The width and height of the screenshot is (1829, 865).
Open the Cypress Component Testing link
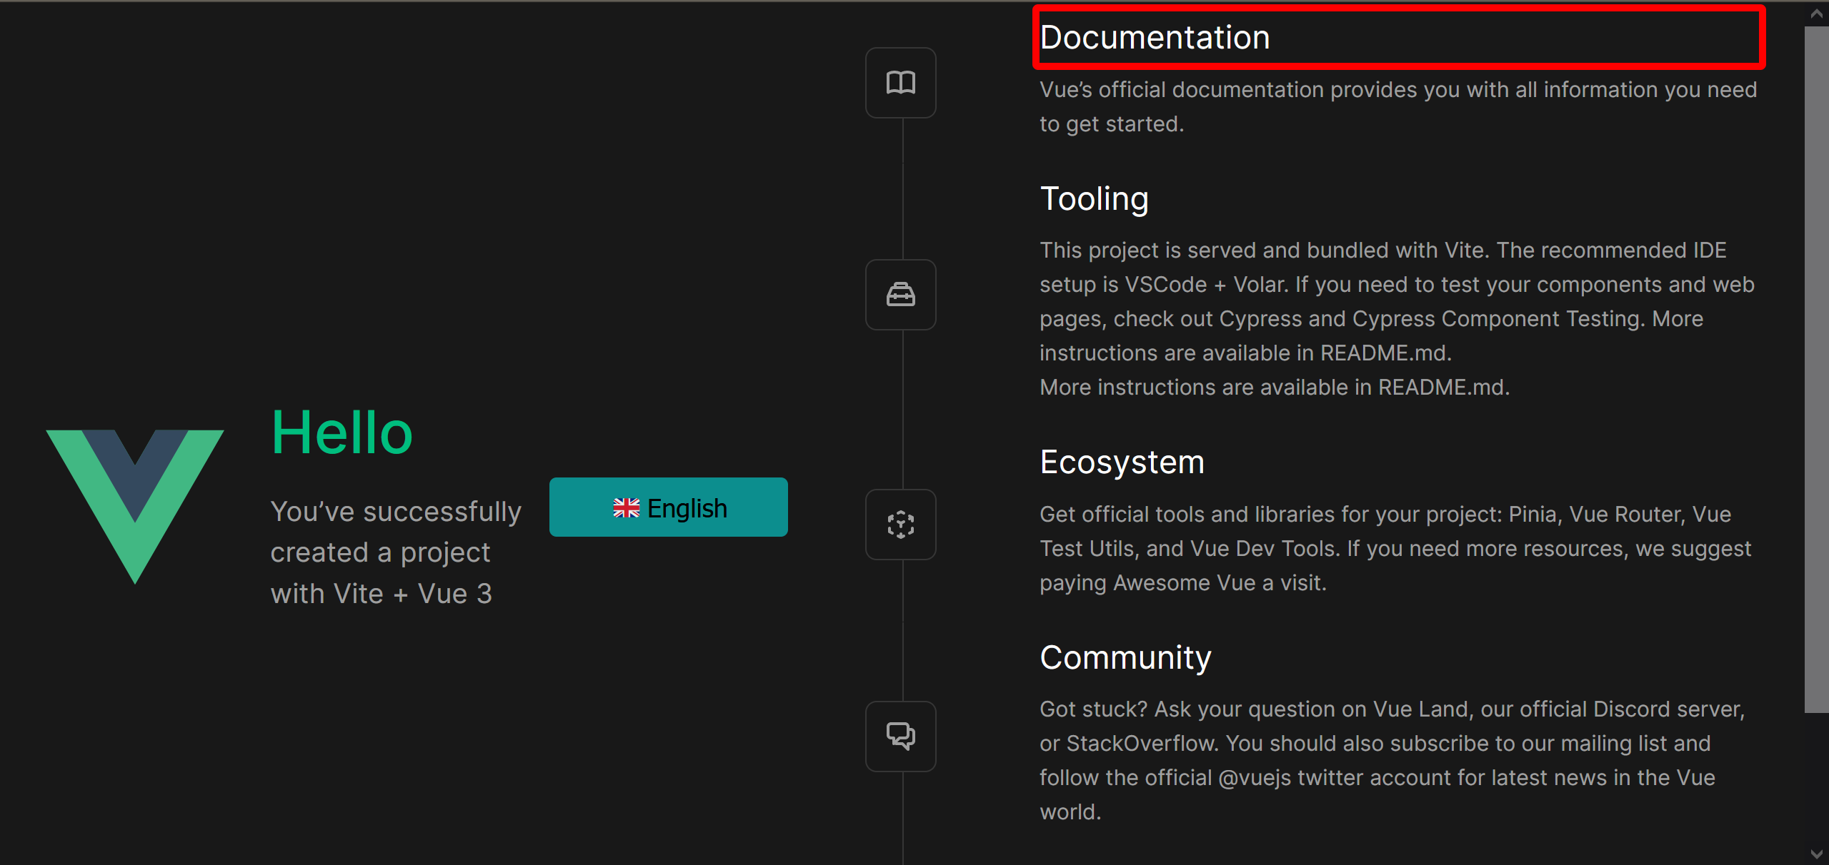coord(1497,318)
